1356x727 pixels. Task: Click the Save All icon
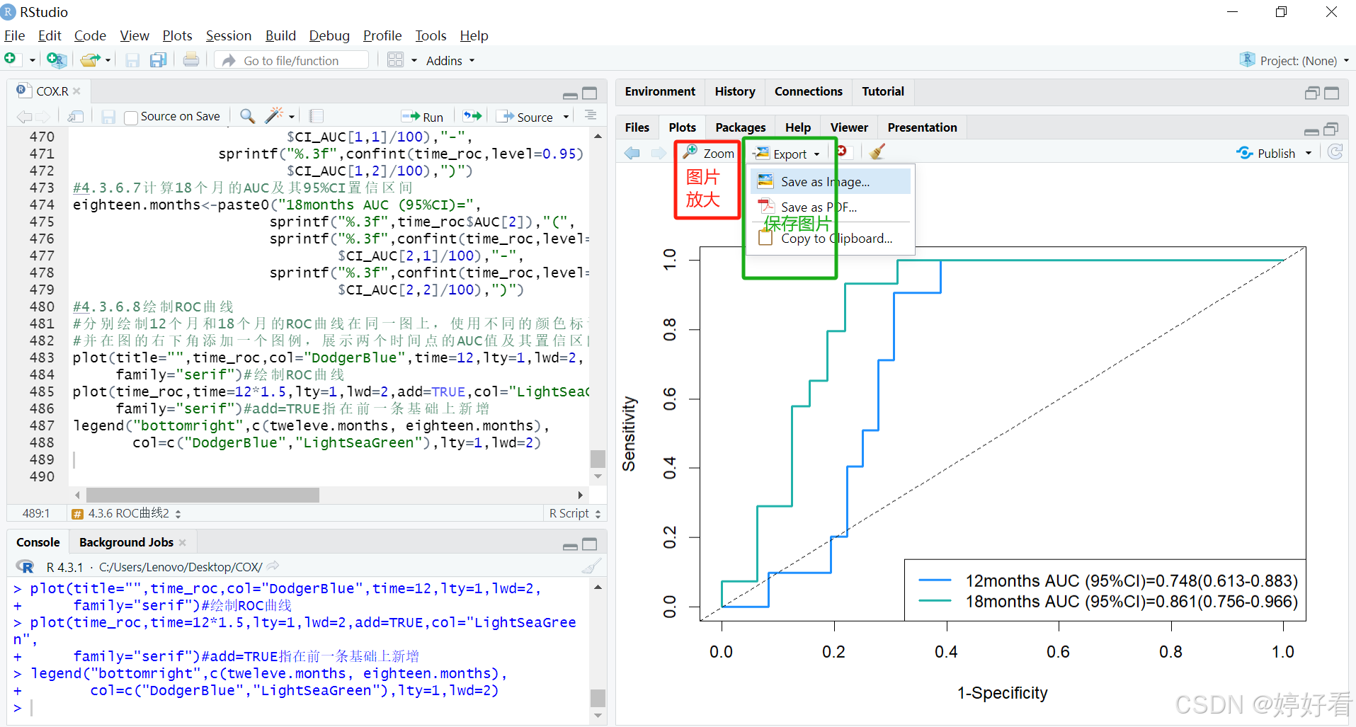pos(158,60)
